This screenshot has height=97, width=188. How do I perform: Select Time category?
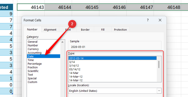44,60
